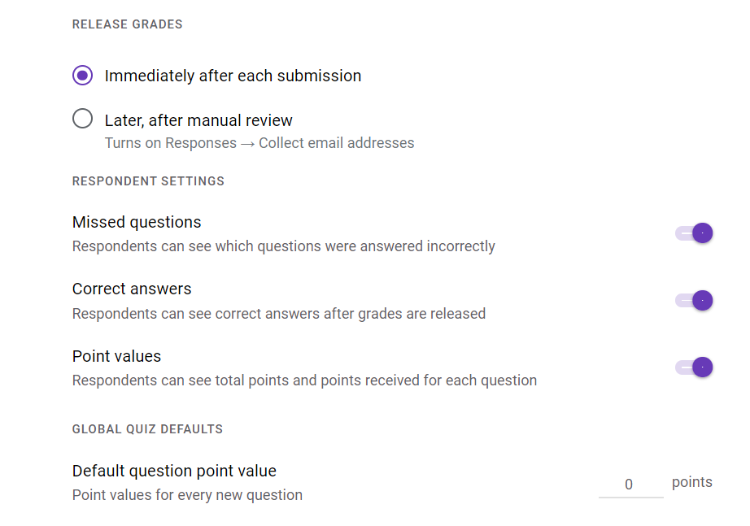Click the 'GLOBAL QUIZ DEFAULTS' section heading
This screenshot has width=750, height=526.
147,428
